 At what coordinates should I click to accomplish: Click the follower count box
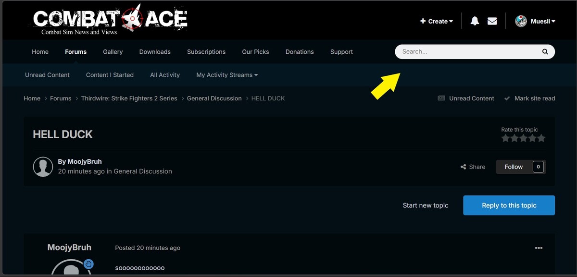539,167
